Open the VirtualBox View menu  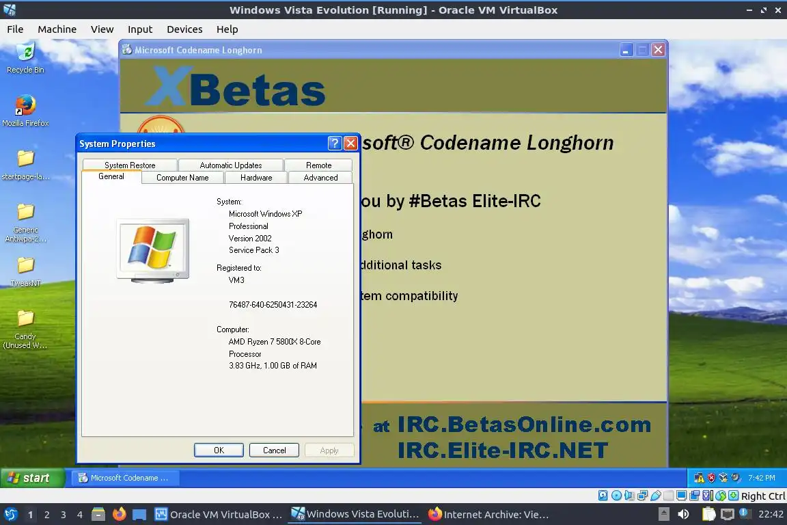[102, 29]
